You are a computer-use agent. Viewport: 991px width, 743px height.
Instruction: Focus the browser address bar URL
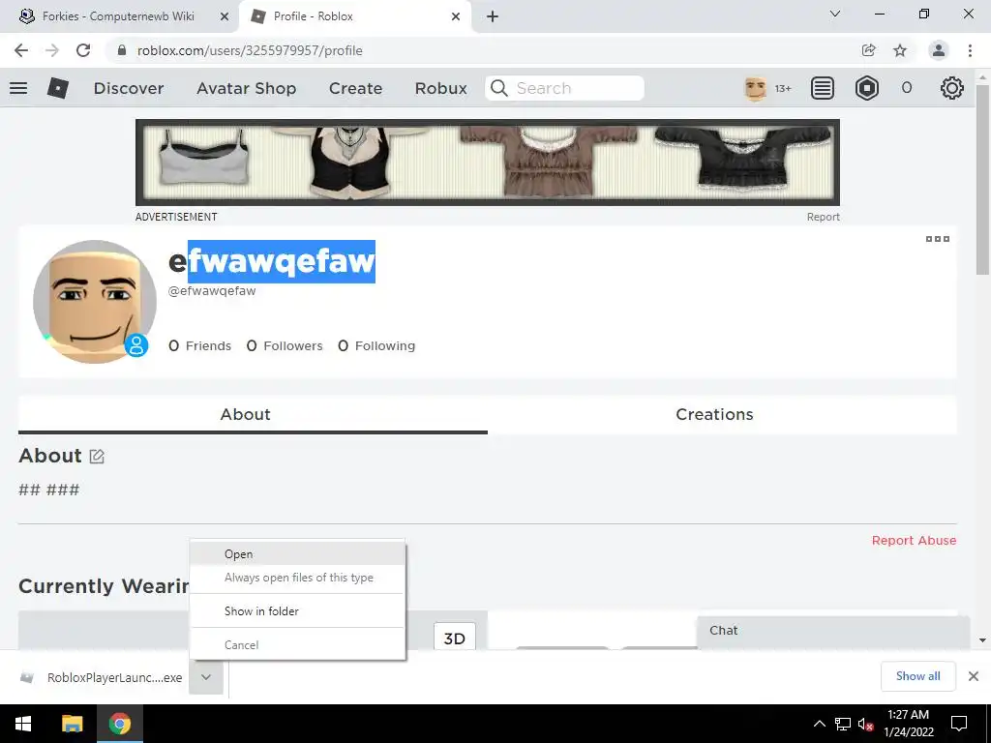coord(250,50)
